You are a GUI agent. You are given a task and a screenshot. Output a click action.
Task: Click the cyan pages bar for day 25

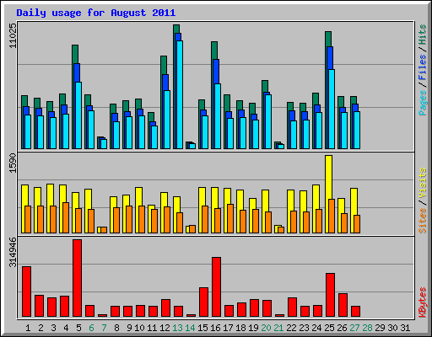point(332,109)
